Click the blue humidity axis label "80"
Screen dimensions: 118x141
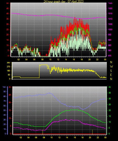[5, 96]
